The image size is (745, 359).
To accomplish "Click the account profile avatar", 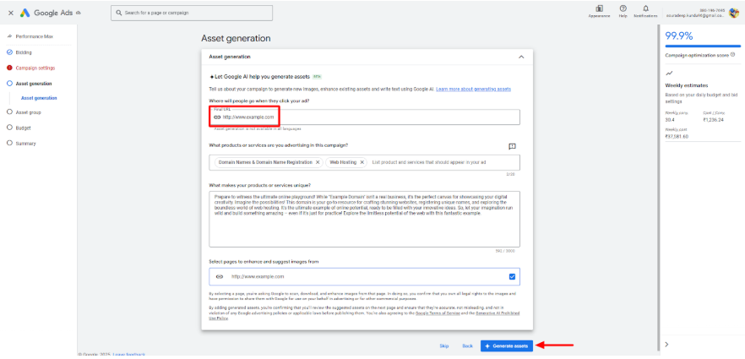I will [733, 13].
